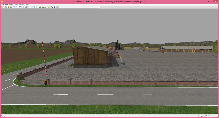Click the wooden shed in the viewport
219x118 pixels.
pyautogui.click(x=90, y=56)
